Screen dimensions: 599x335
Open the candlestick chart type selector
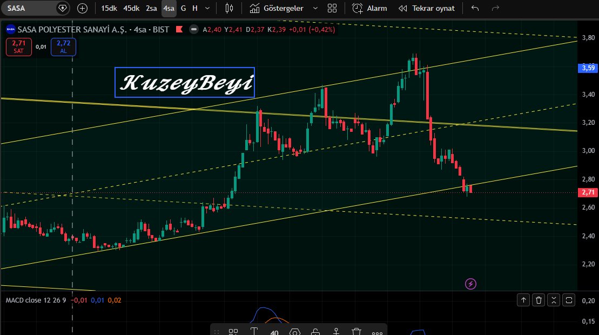(229, 8)
